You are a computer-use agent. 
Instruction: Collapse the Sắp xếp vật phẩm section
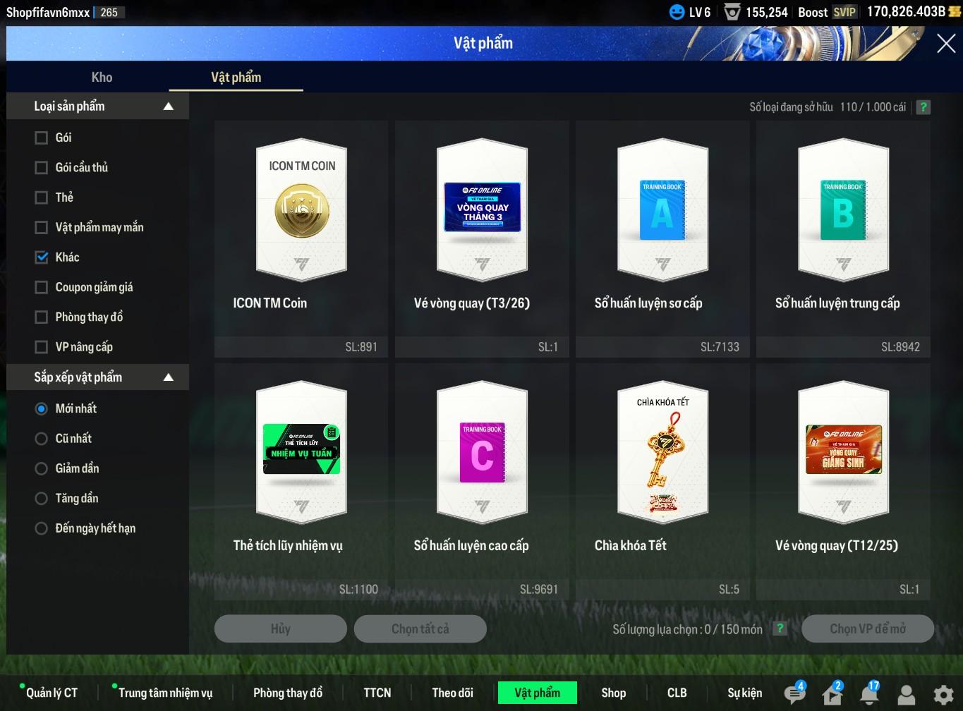click(x=168, y=377)
